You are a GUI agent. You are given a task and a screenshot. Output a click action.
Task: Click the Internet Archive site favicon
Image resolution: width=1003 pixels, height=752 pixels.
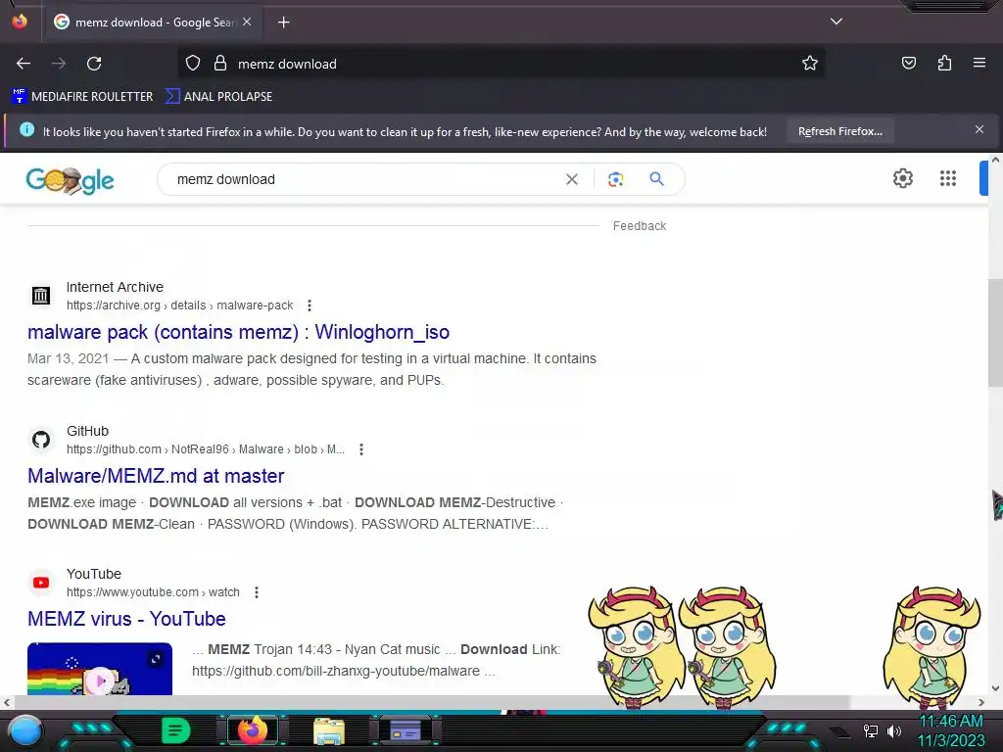tap(41, 296)
